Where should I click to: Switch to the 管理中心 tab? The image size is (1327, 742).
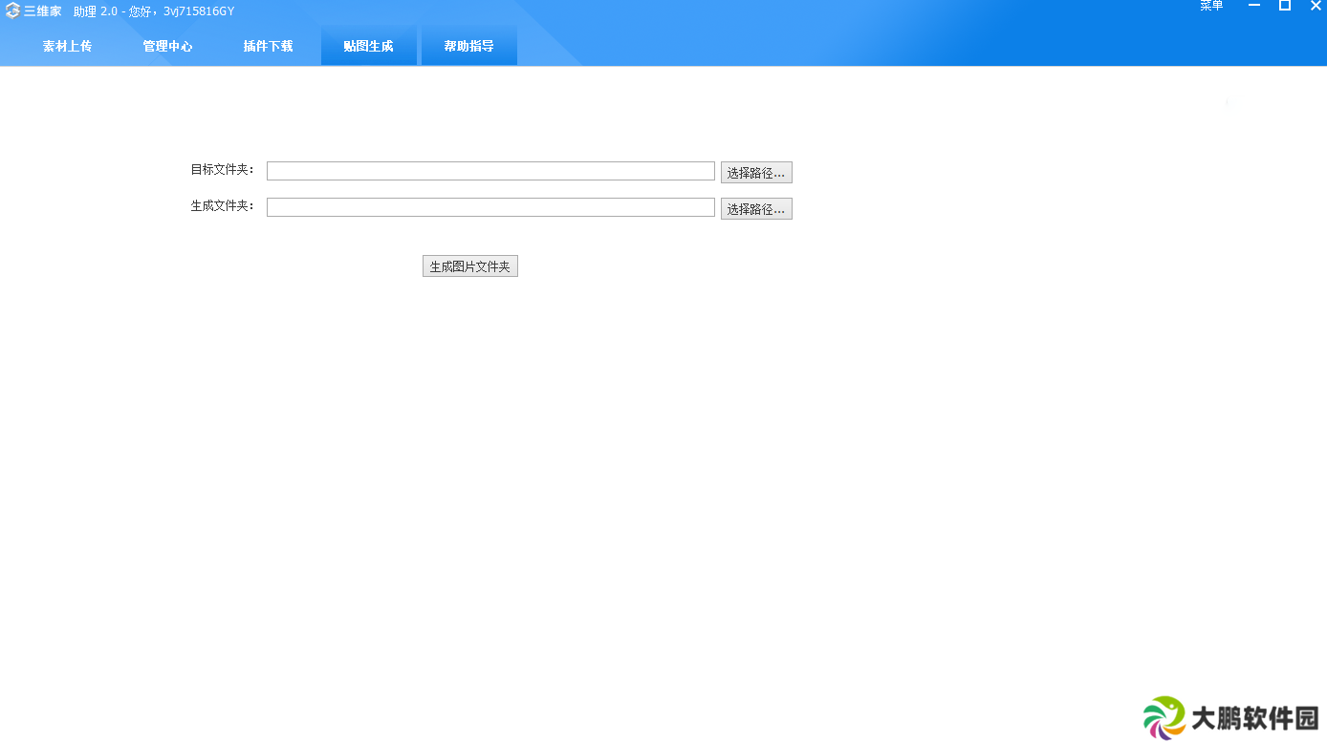167,46
